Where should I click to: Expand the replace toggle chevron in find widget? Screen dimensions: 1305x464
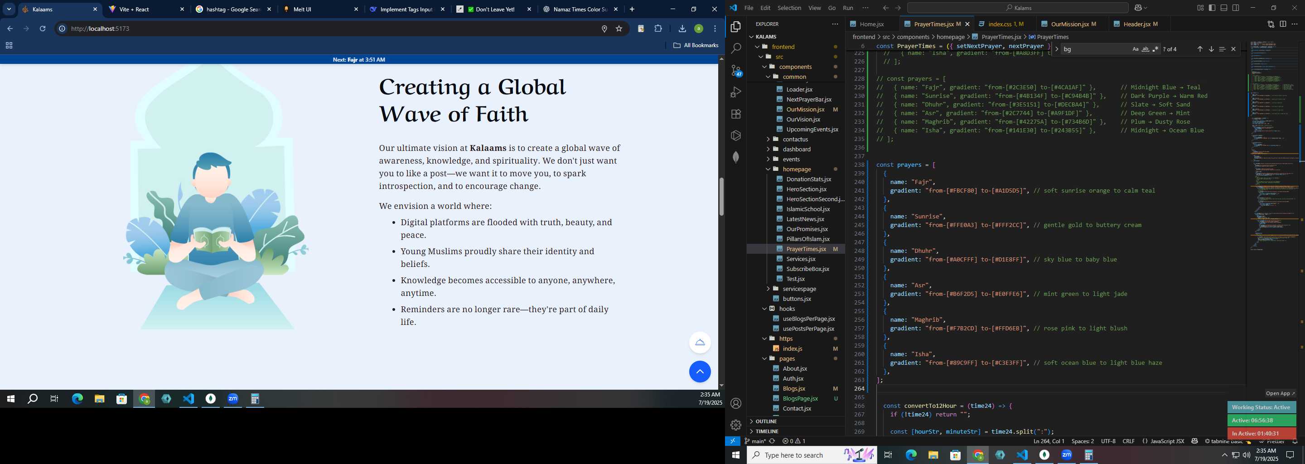[1056, 49]
